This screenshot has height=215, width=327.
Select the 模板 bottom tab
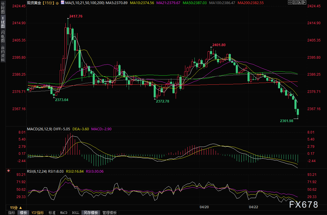23,213
